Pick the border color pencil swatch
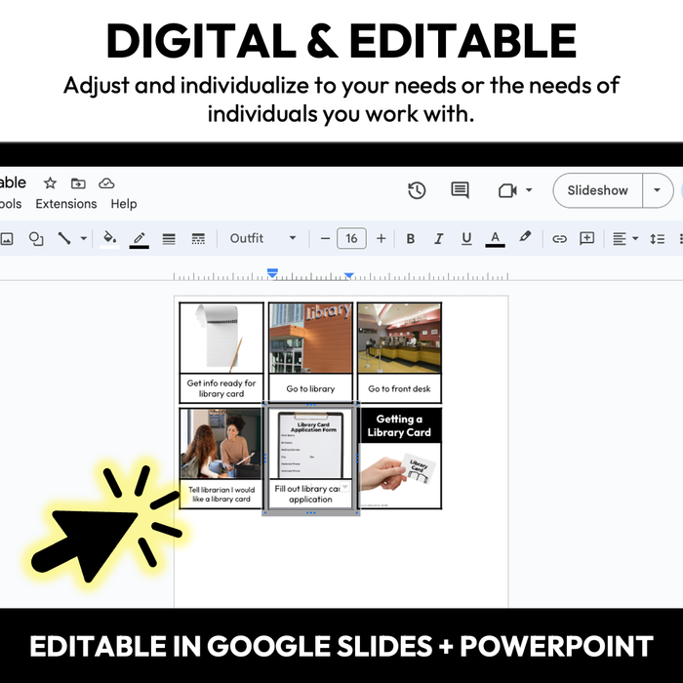Image resolution: width=683 pixels, height=683 pixels. (139, 238)
